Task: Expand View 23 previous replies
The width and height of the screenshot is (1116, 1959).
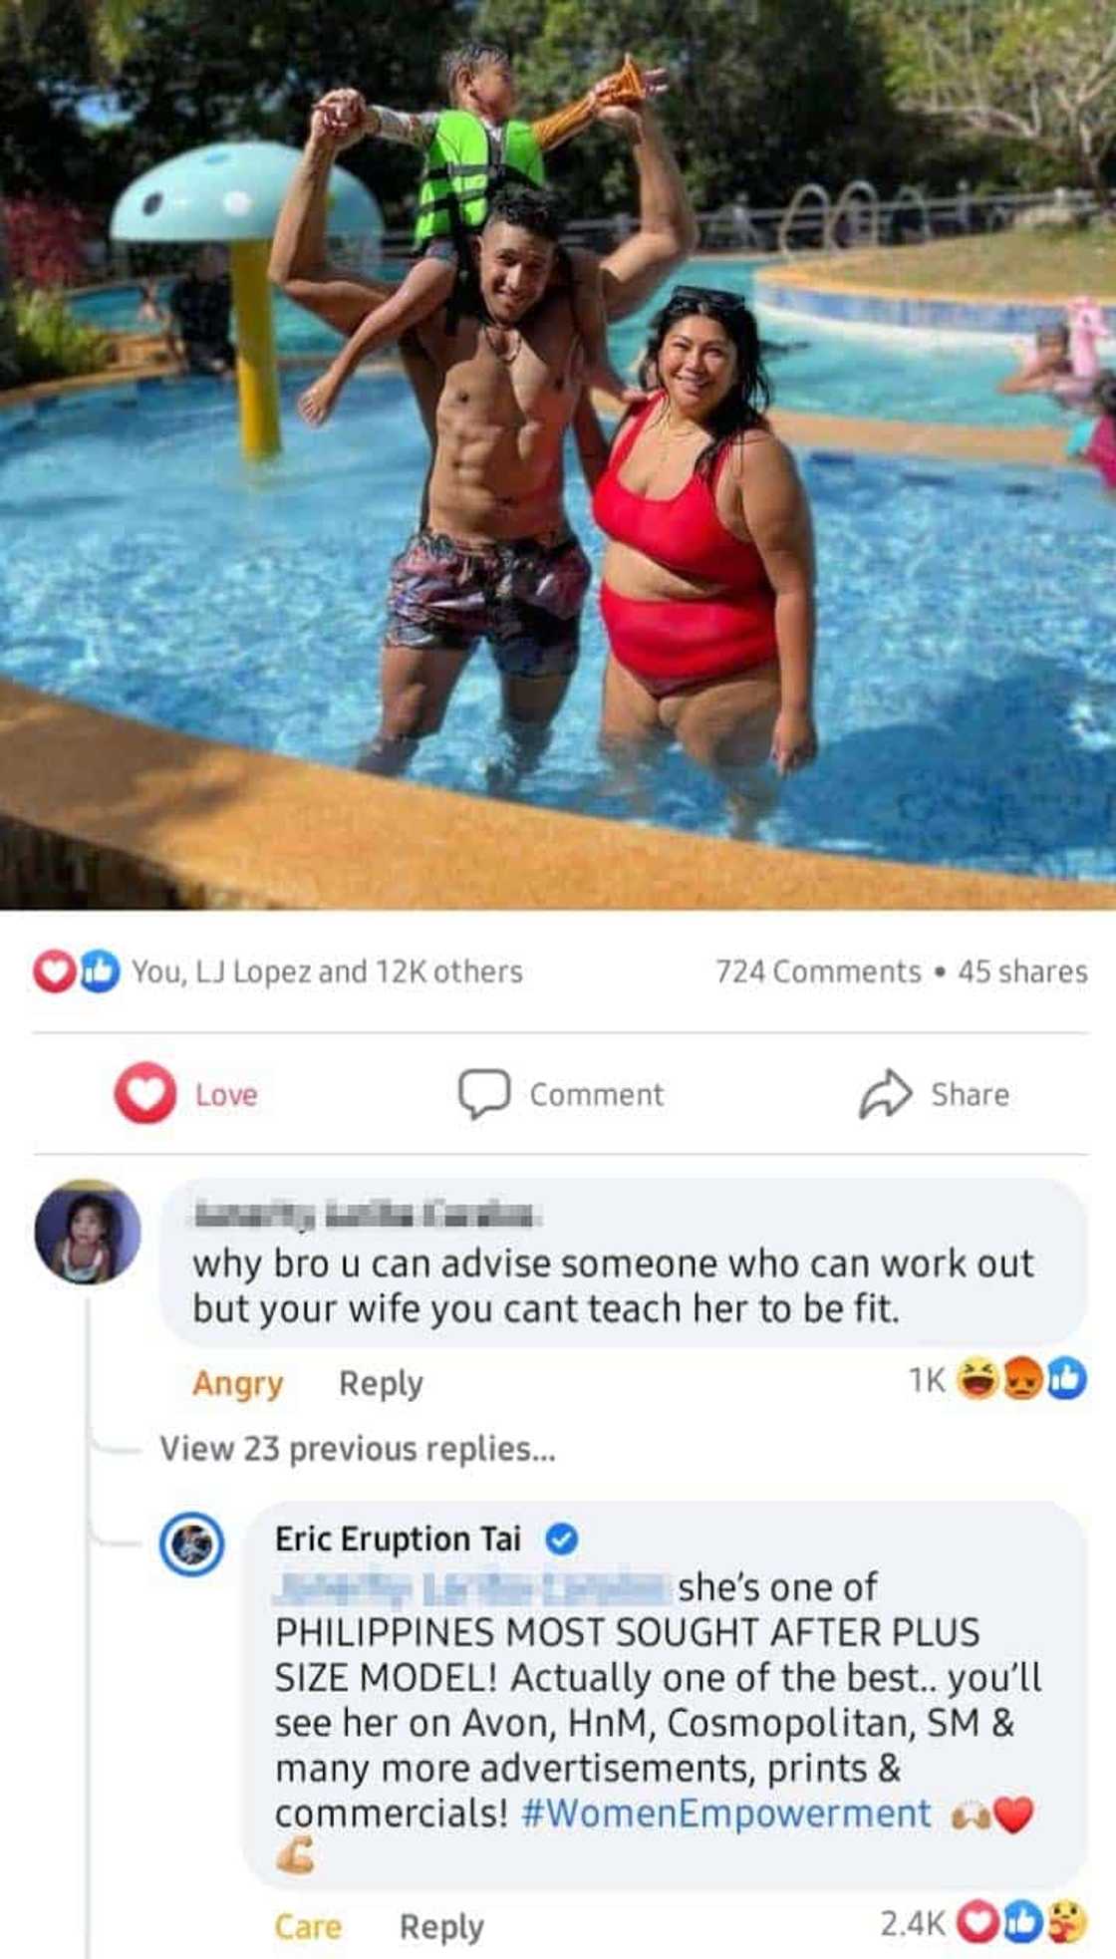Action: [358, 1448]
